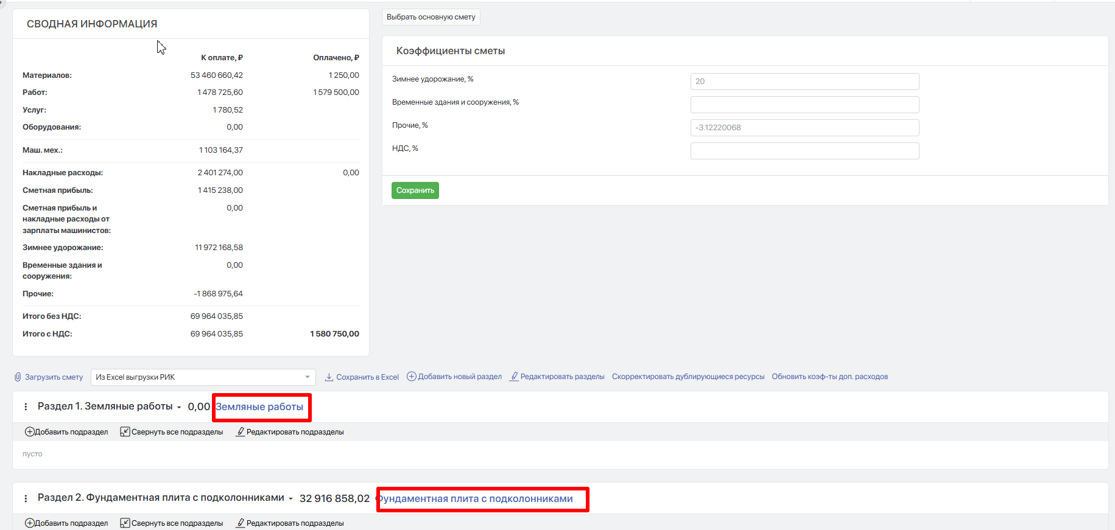Click Скорректировать дублирующиеся ресурсы link
The width and height of the screenshot is (1115, 530).
click(x=688, y=377)
